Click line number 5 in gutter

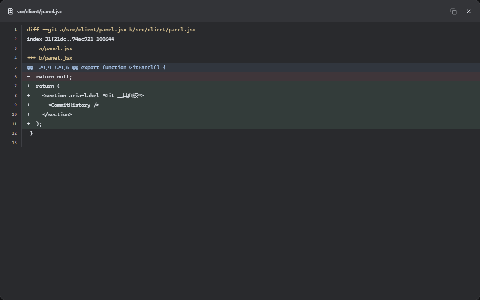pos(15,67)
